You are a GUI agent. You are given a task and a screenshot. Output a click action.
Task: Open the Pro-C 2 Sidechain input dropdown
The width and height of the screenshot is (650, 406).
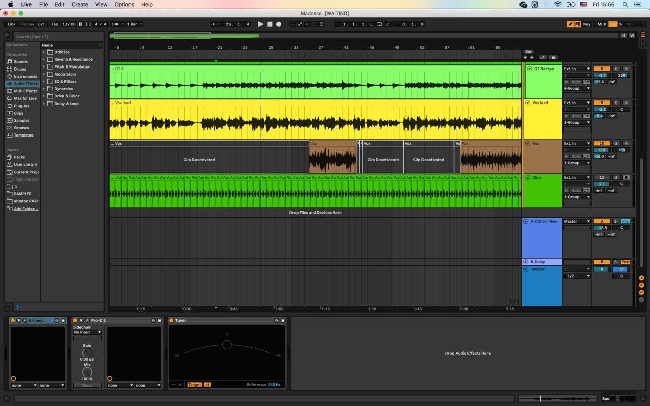coord(87,332)
